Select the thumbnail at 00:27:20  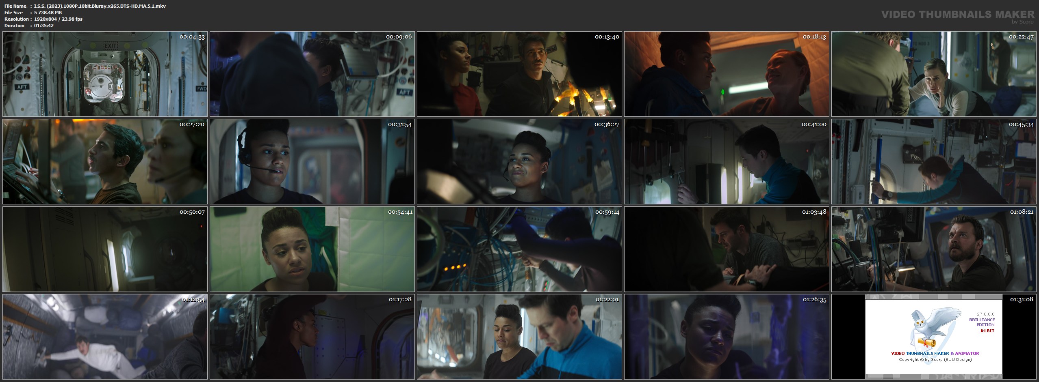point(105,161)
